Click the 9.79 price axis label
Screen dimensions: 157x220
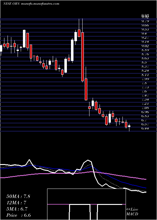pyautogui.click(x=145, y=21)
